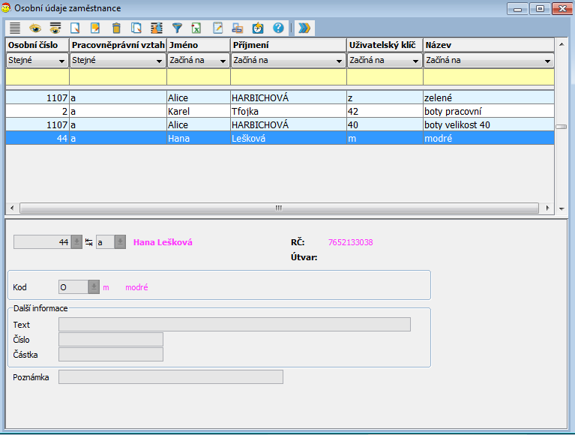Open help with the question mark icon
The width and height of the screenshot is (575, 435).
pyautogui.click(x=278, y=28)
